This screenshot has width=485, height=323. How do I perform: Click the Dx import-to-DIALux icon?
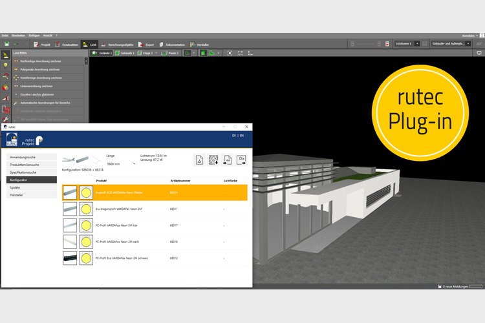pyautogui.click(x=241, y=160)
